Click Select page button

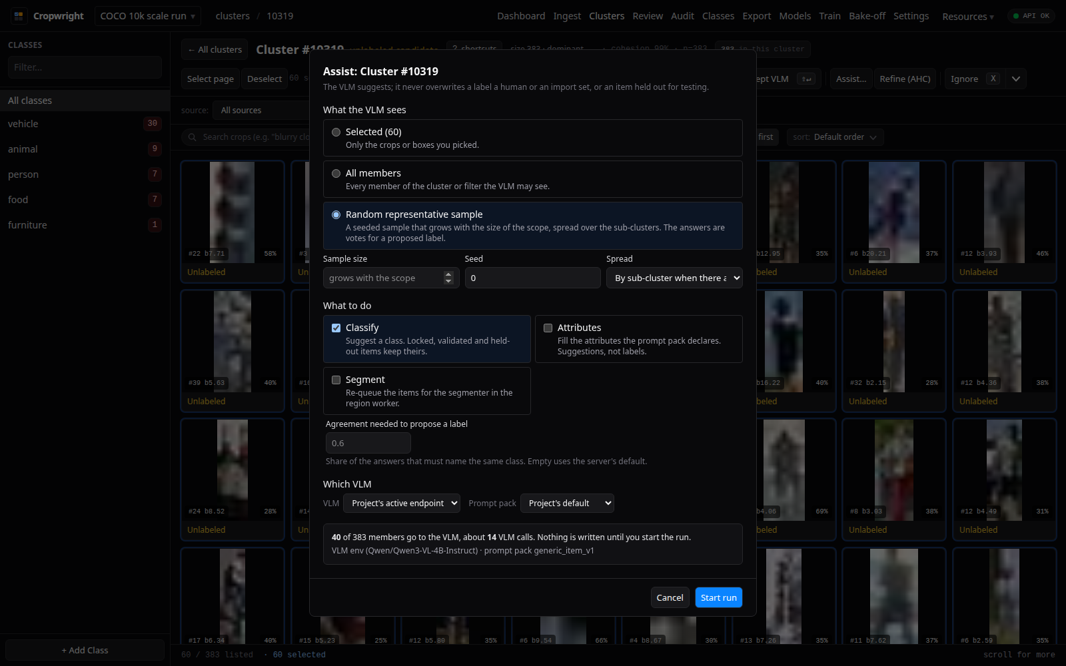pyautogui.click(x=211, y=79)
